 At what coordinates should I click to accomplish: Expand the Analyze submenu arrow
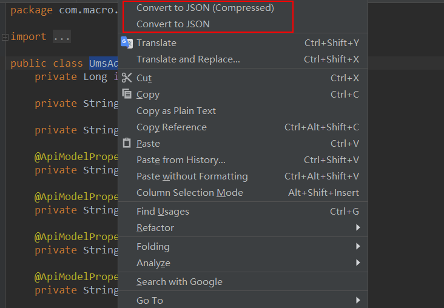point(358,263)
